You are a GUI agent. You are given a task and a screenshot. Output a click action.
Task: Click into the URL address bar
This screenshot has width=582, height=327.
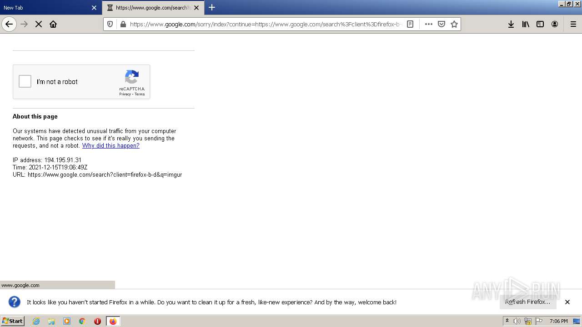coord(266,24)
